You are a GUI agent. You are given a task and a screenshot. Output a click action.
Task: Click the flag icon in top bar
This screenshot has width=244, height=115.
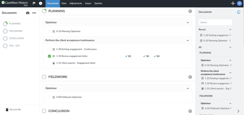(x=34, y=3)
